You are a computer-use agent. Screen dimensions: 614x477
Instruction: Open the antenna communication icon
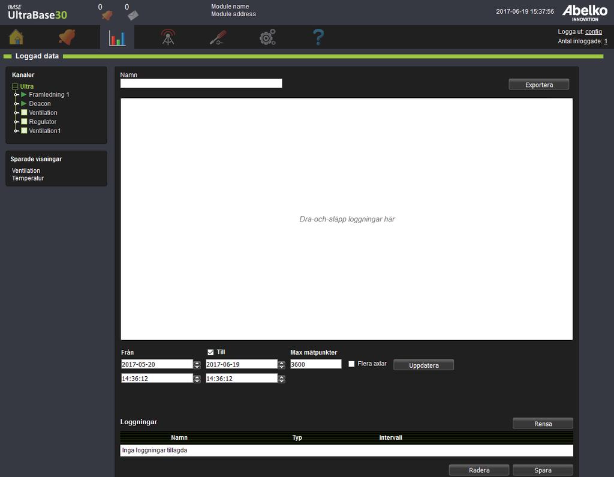(x=168, y=37)
